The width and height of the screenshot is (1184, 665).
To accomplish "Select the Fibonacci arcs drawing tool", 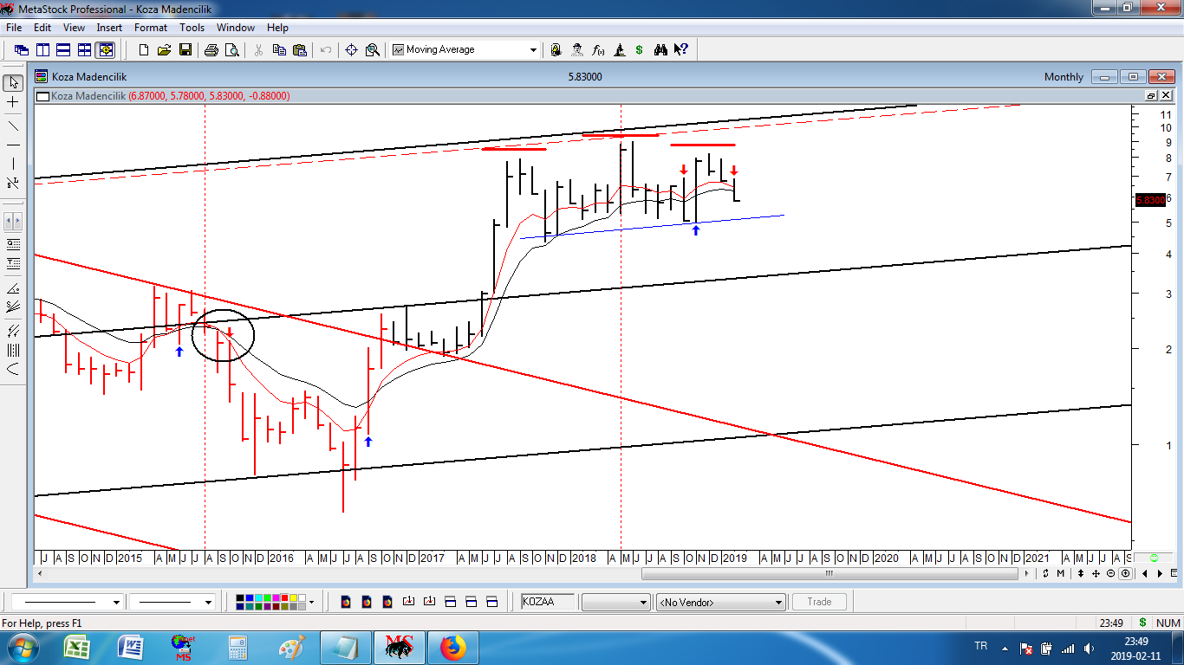I will click(x=13, y=370).
